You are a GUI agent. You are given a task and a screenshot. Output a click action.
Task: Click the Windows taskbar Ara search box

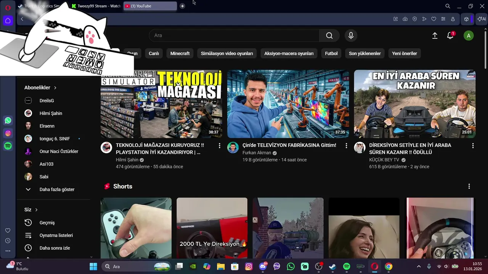click(x=135, y=266)
